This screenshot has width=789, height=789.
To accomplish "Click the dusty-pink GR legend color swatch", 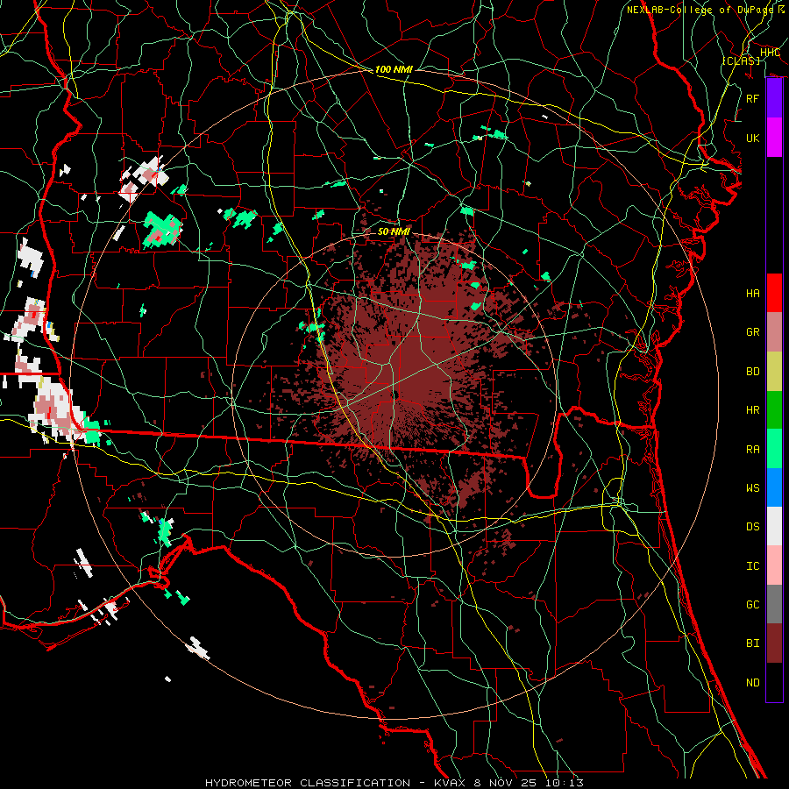I will (774, 332).
